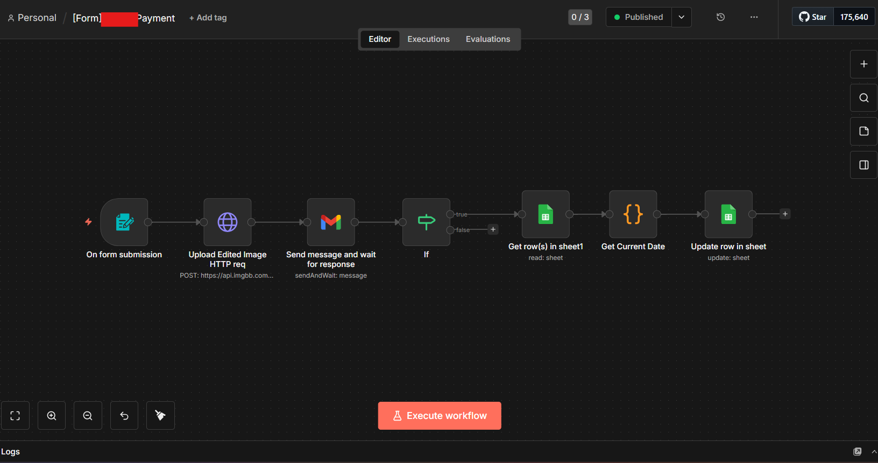This screenshot has width=878, height=463.
Task: Click the 'sendAndWait: message' subtitle
Action: click(331, 276)
